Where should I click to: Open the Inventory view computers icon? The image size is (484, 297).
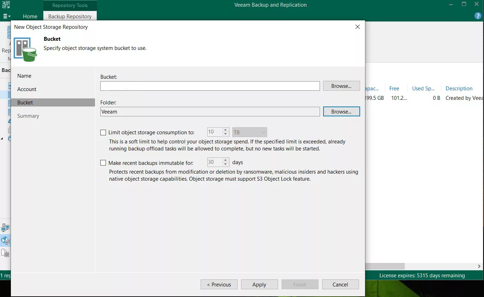pyautogui.click(x=5, y=228)
